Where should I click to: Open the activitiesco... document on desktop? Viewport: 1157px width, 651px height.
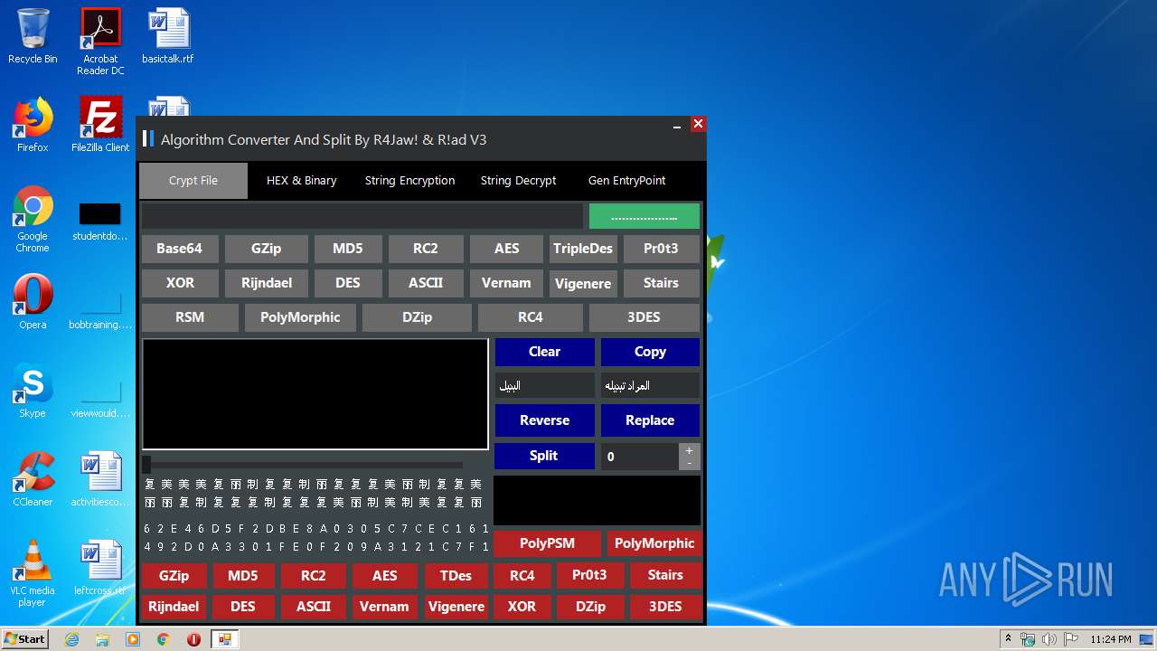click(x=100, y=478)
